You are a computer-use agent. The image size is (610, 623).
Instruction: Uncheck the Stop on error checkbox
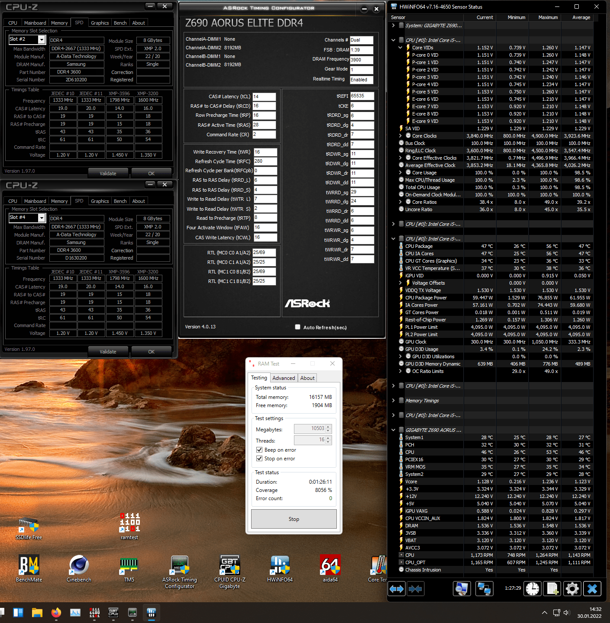click(x=259, y=459)
